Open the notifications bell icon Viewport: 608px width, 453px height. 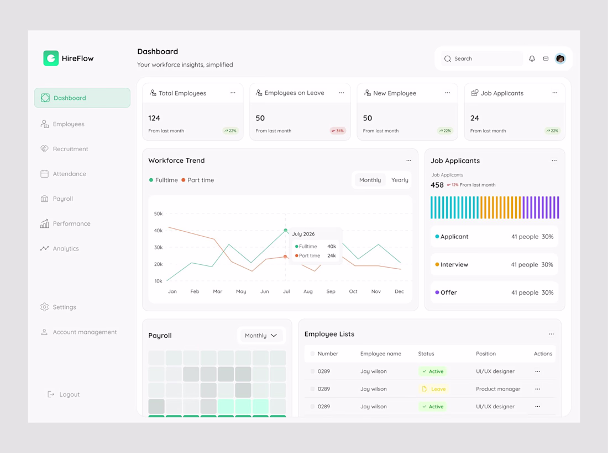click(532, 58)
